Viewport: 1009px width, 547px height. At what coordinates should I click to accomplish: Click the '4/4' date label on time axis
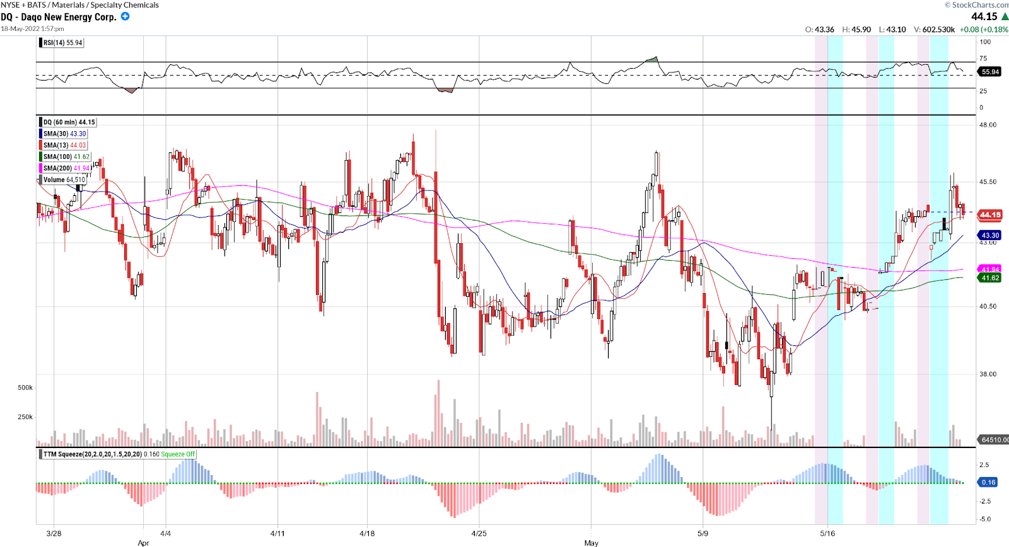165,534
